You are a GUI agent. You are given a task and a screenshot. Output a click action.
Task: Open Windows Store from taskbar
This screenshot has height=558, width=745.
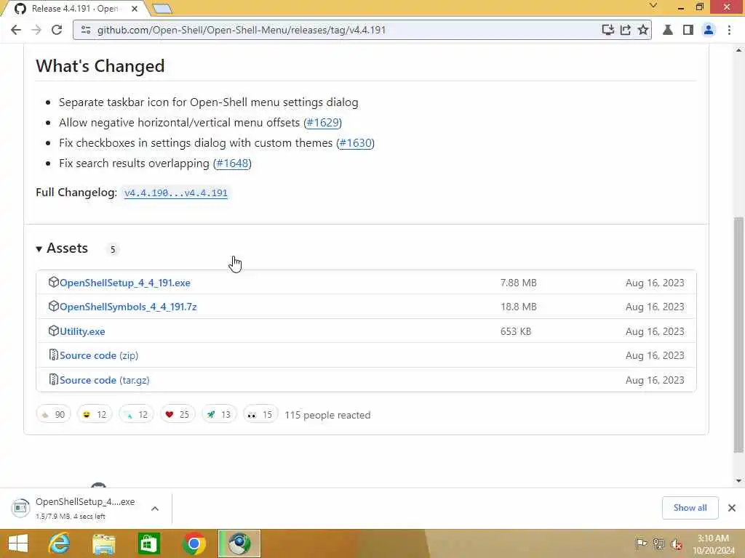click(x=148, y=544)
